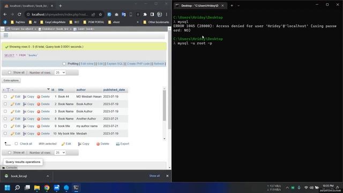Select the Desktop terminal tab
This screenshot has height=193, width=343.
(x=199, y=6)
